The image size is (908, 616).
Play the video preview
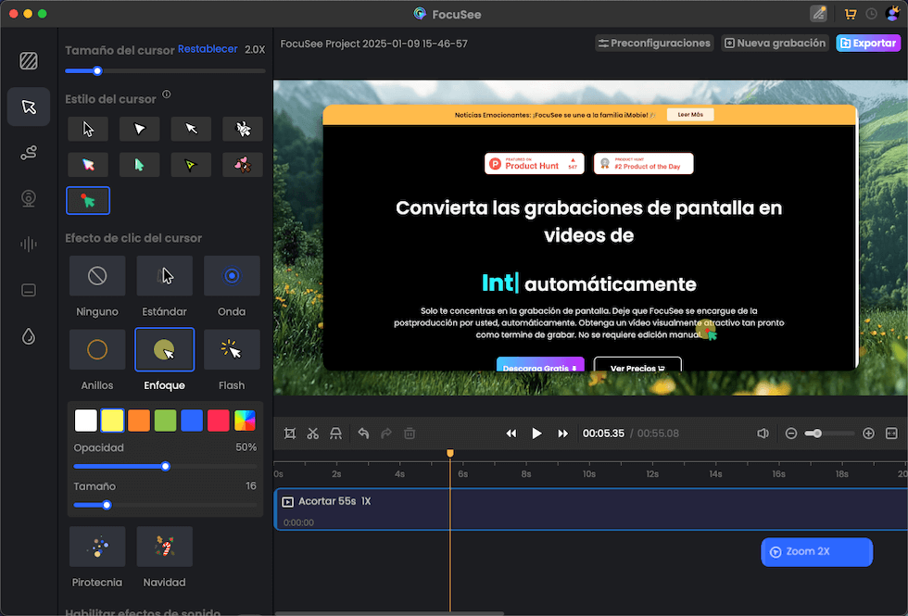click(536, 434)
